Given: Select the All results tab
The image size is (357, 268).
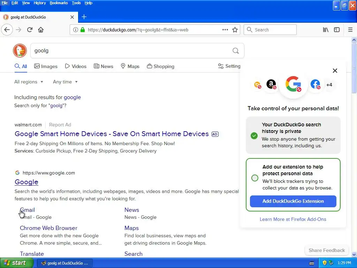Looking at the screenshot, I should point(21,66).
